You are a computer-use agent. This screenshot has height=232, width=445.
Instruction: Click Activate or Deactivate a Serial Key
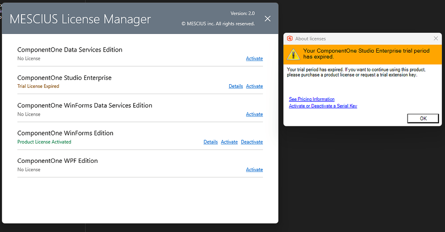[x=323, y=106]
